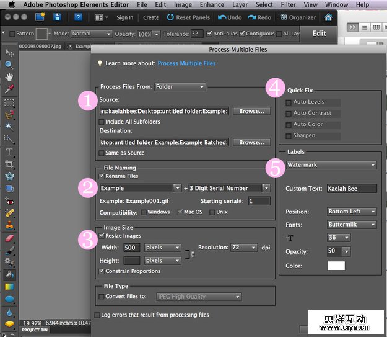Open the Buttermilk fonts dropdown
This screenshot has width=387, height=337.
pos(352,224)
